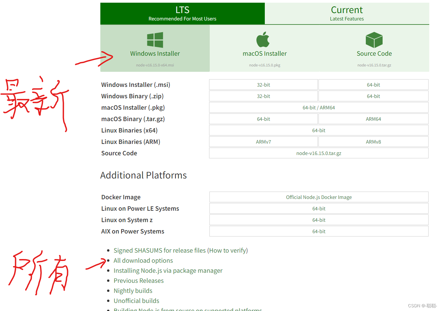Get Linux Binaries ARMv8
Viewport: 442px width, 311px height.
(x=374, y=142)
